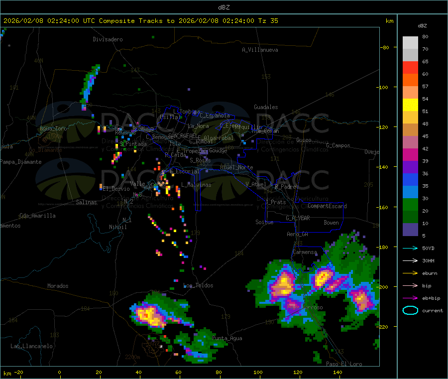Click the 'Soitue' map label
Image resolution: width=448 pixels, height=379 pixels.
pyautogui.click(x=264, y=222)
